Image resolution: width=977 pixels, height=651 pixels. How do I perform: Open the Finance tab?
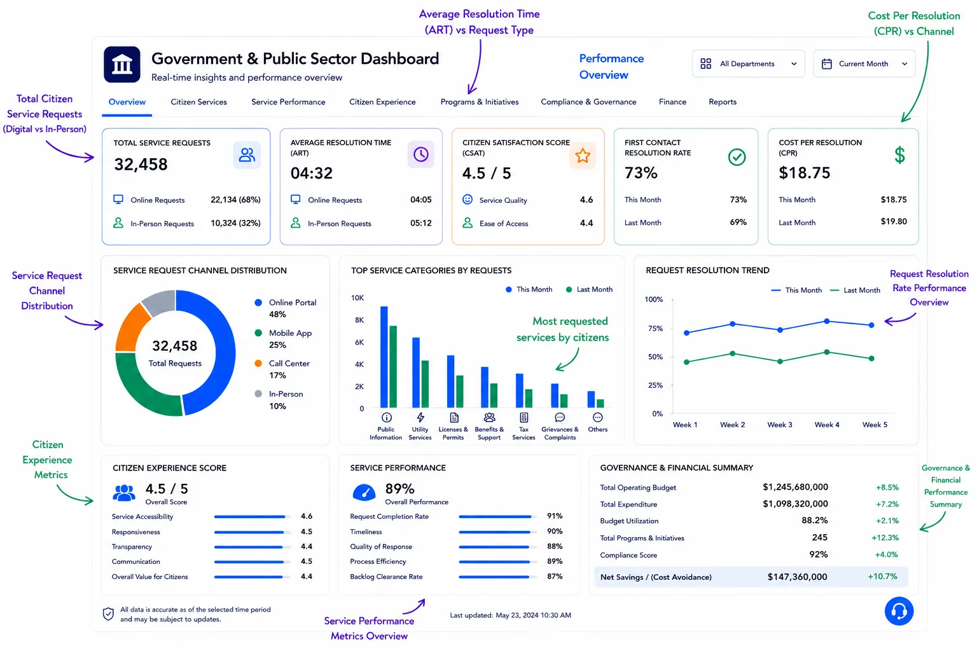coord(672,102)
